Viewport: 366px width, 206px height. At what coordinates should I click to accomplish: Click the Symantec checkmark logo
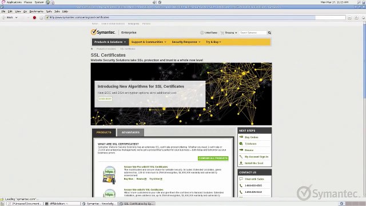94,32
